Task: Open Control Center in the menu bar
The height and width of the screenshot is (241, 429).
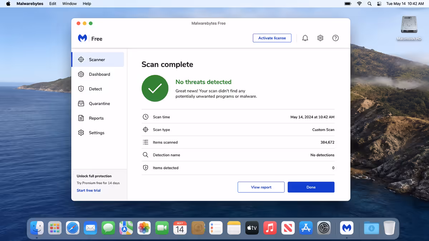Action: point(379,4)
